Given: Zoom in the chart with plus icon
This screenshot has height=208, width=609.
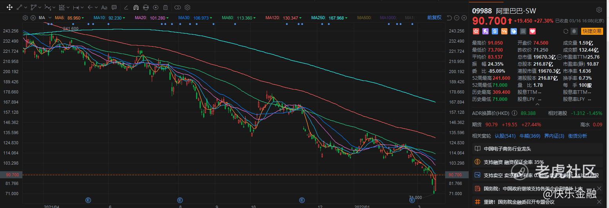Looking at the screenshot, I should tap(465, 18).
